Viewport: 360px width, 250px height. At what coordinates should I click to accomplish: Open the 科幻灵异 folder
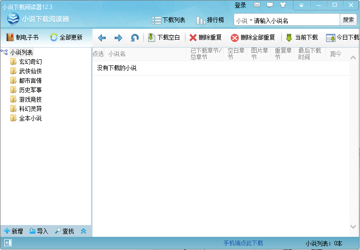pyautogui.click(x=26, y=109)
